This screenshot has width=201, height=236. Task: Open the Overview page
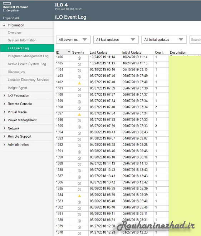coord(14,32)
